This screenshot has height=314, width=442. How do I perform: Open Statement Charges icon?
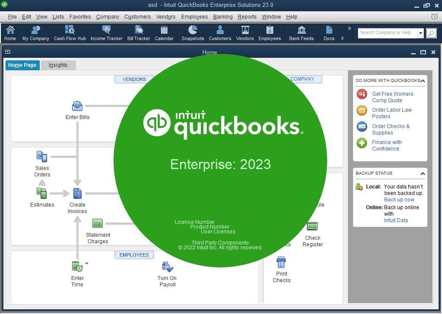tap(98, 223)
